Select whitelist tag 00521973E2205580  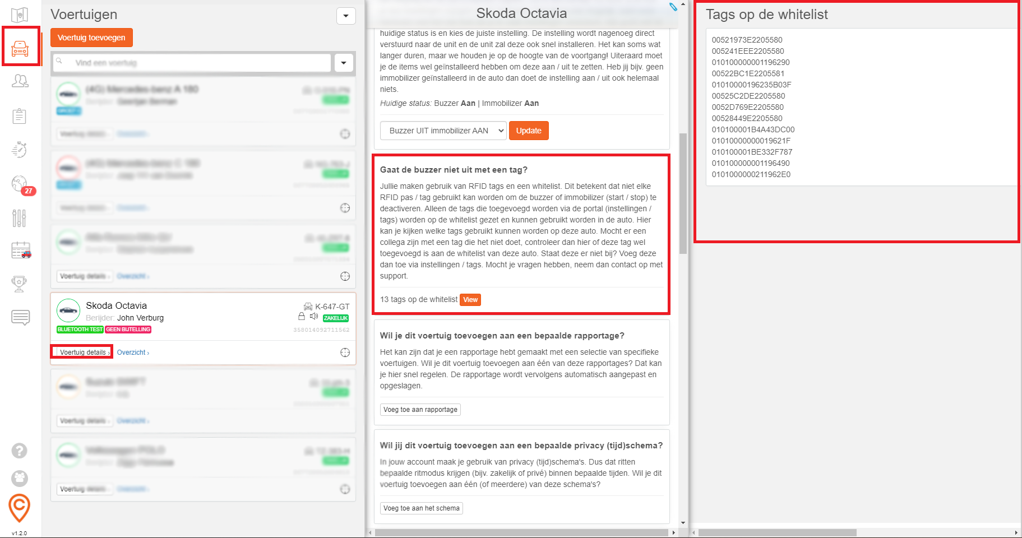click(x=747, y=40)
